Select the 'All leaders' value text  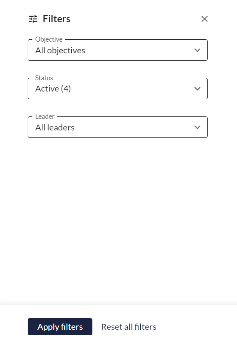[55, 128]
